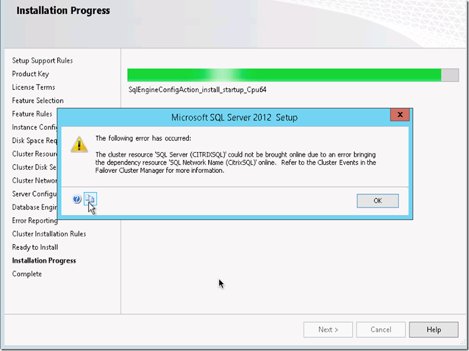The height and width of the screenshot is (351, 469).
Task: Select Ready to Install step
Action: [35, 247]
